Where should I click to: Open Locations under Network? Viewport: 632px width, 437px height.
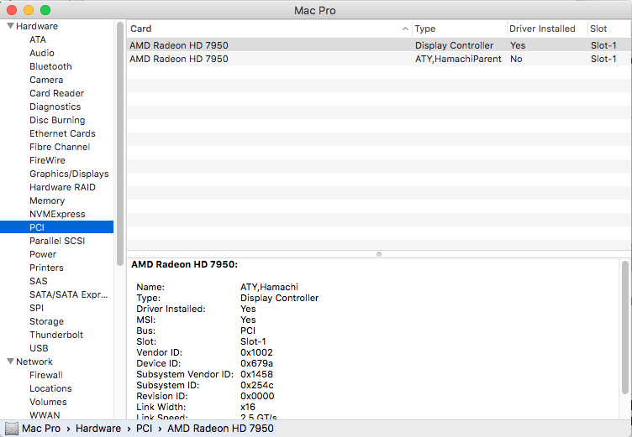pyautogui.click(x=50, y=388)
